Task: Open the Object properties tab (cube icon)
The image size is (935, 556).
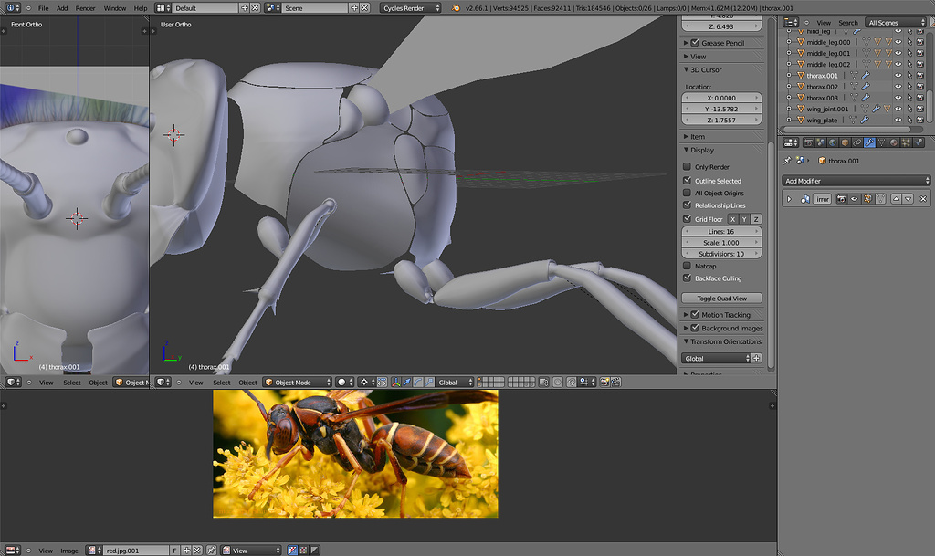Action: [x=845, y=142]
